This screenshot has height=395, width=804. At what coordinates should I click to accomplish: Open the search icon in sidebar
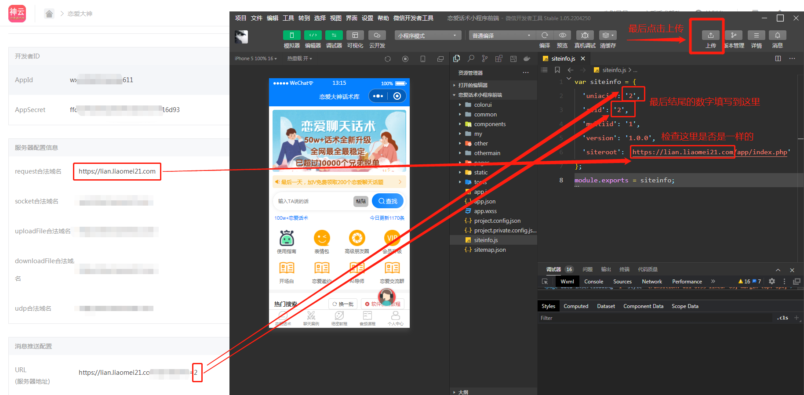[471, 58]
